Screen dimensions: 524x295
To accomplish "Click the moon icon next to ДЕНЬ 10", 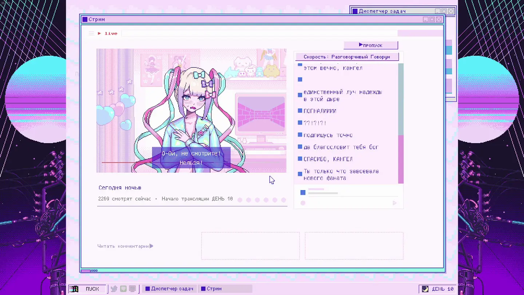I will coord(425,289).
